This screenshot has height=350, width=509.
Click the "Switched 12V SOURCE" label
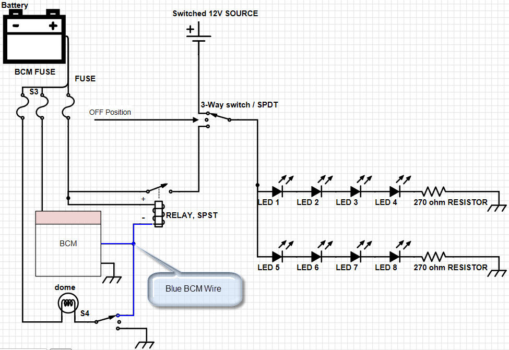pos(215,13)
